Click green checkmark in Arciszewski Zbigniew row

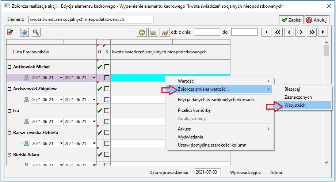pos(100,88)
